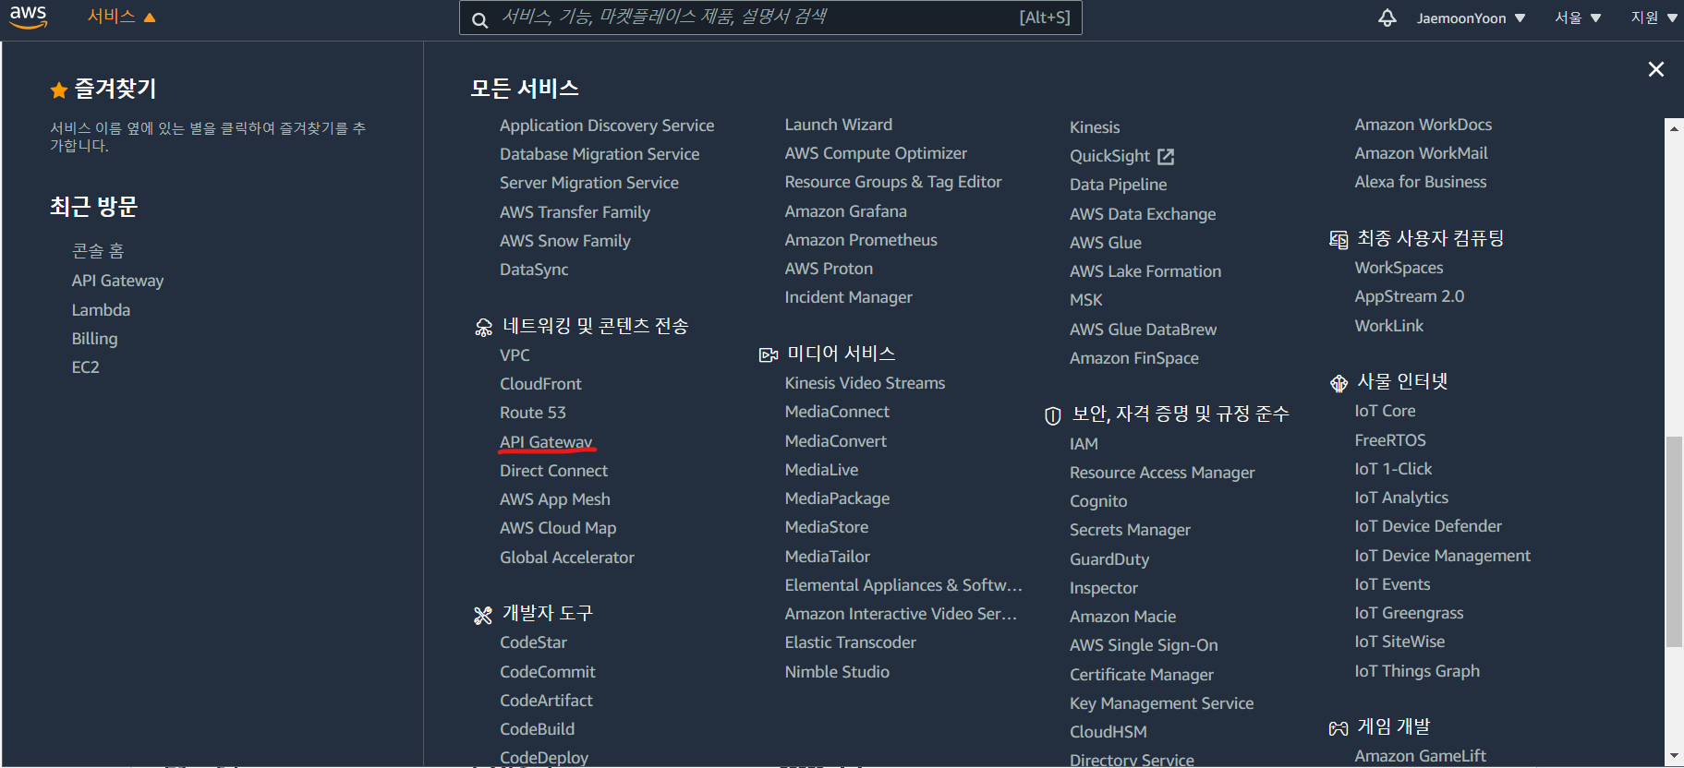The width and height of the screenshot is (1684, 768).
Task: Open AppStream 2.0 service
Action: click(x=1409, y=296)
